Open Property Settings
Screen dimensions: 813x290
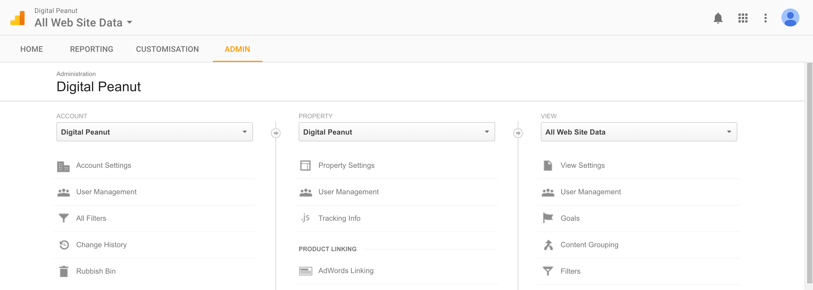[x=346, y=165]
